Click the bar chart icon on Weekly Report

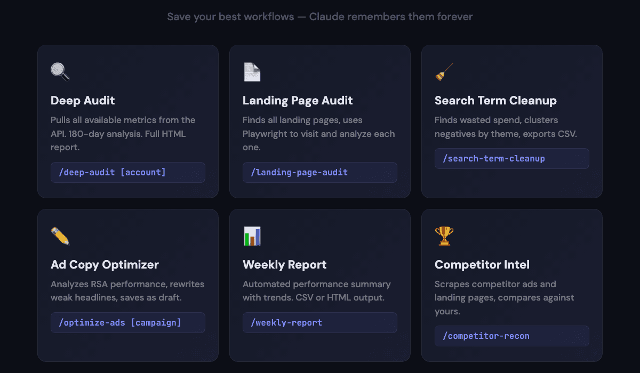tap(251, 236)
